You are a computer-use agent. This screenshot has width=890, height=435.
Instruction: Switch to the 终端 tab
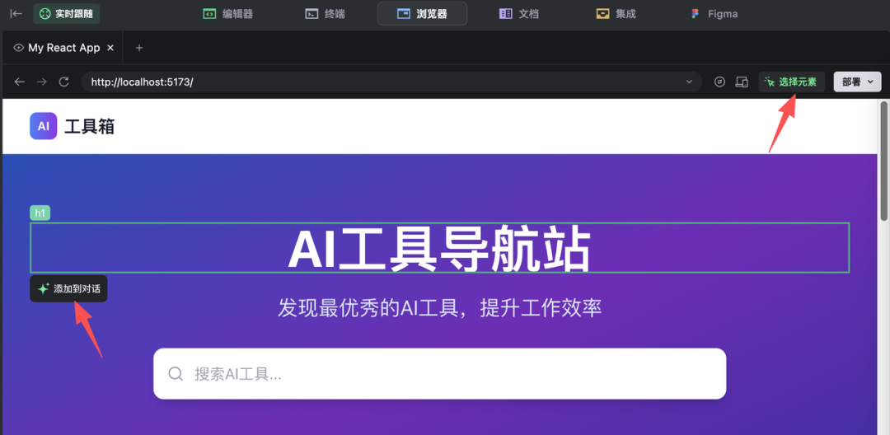pos(326,14)
